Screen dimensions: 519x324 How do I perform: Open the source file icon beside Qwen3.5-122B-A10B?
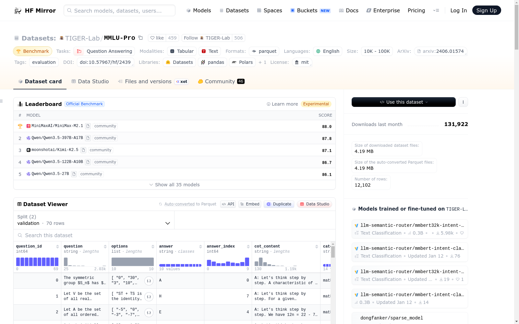pos(88,162)
